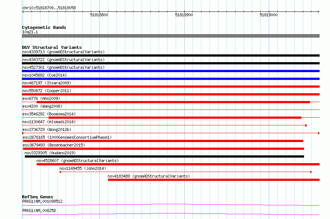Viewport: 330px width, 219px height.
Task: Click the red bar of esv3679493
Action: (x=164, y=149)
